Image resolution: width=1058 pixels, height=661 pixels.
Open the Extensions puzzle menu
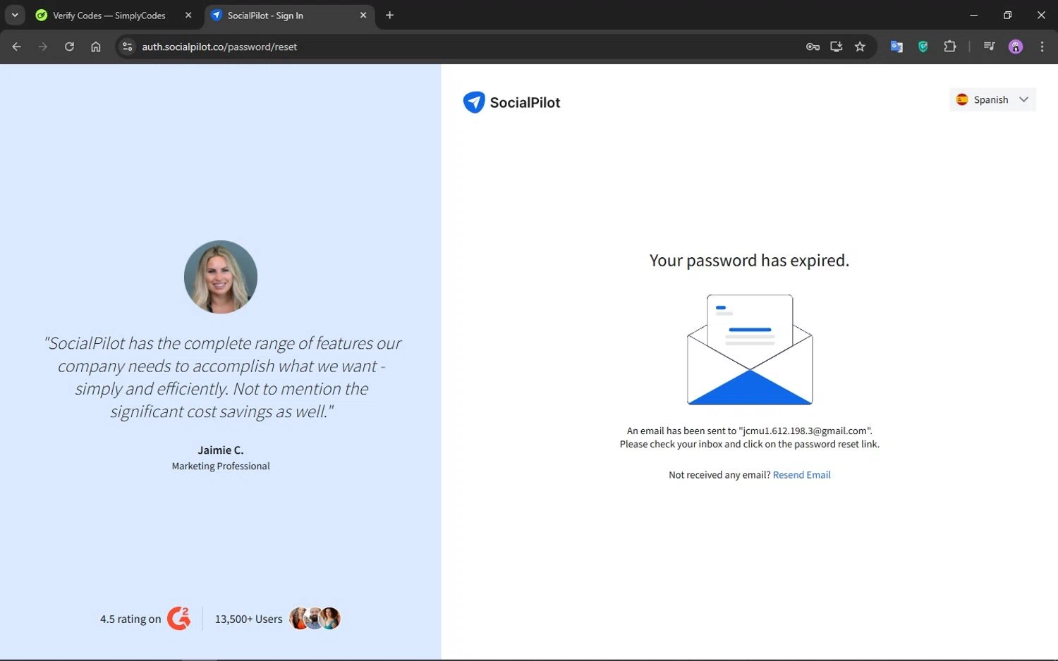click(x=950, y=47)
